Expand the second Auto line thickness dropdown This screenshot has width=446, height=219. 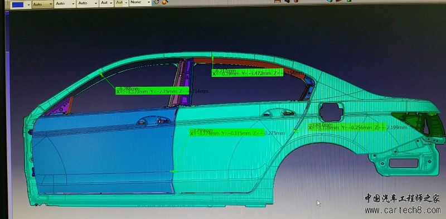click(65, 4)
